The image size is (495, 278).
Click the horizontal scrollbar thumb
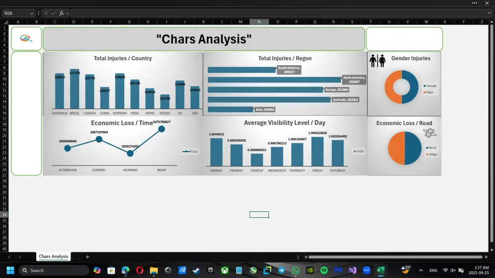point(395,257)
